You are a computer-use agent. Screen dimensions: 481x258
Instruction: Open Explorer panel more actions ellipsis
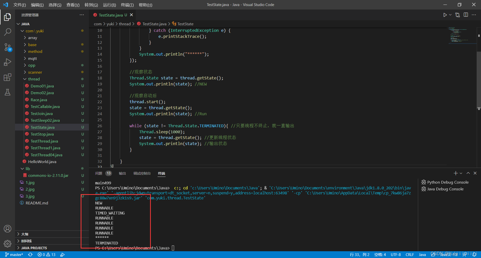pyautogui.click(x=82, y=15)
